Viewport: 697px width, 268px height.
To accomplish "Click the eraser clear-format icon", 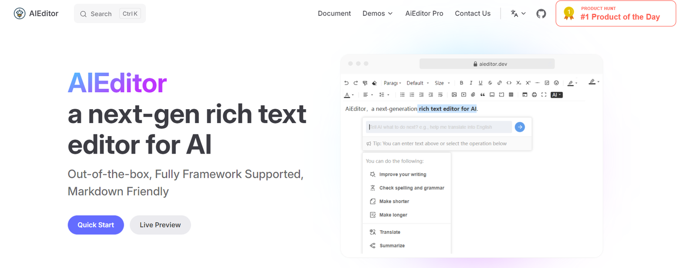I will pyautogui.click(x=374, y=83).
